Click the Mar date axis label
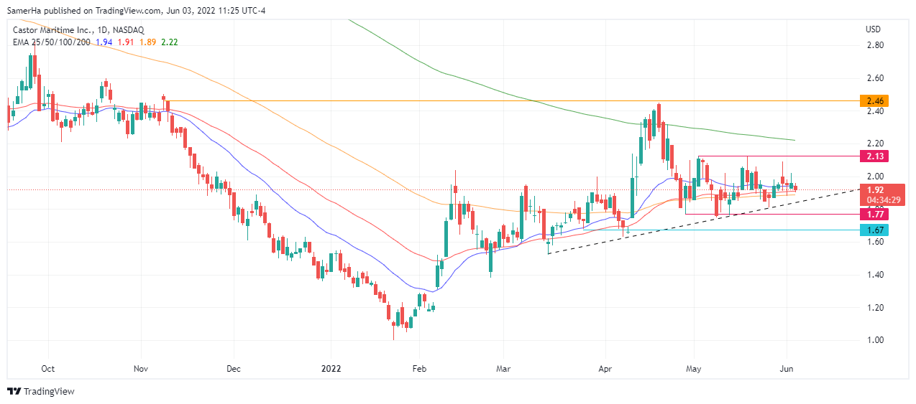Image resolution: width=916 pixels, height=404 pixels. (505, 369)
